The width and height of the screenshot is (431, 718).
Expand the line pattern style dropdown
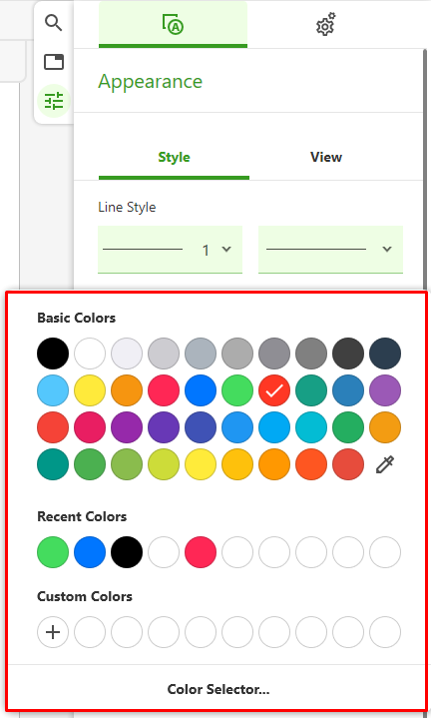pos(330,250)
